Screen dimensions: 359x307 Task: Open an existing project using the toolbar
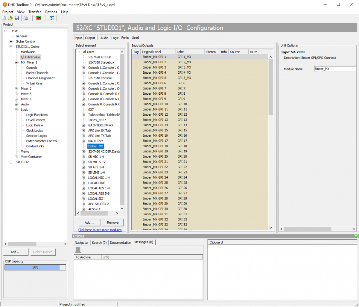10,18
